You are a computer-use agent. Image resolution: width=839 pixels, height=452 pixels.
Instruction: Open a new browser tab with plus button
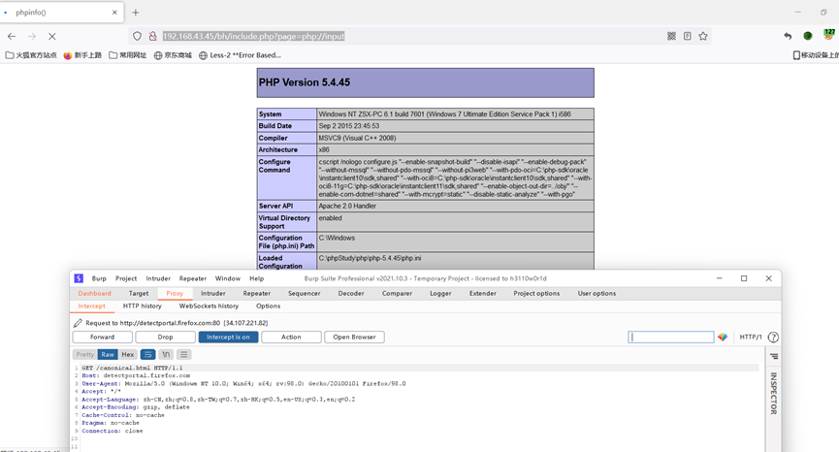(136, 13)
